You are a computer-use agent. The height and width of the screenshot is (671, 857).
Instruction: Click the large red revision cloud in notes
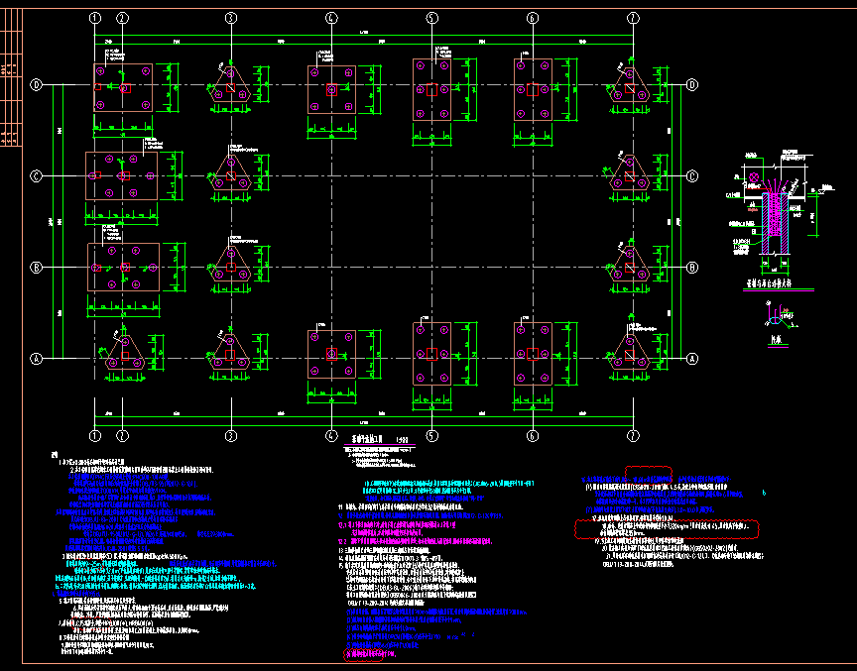[667, 529]
